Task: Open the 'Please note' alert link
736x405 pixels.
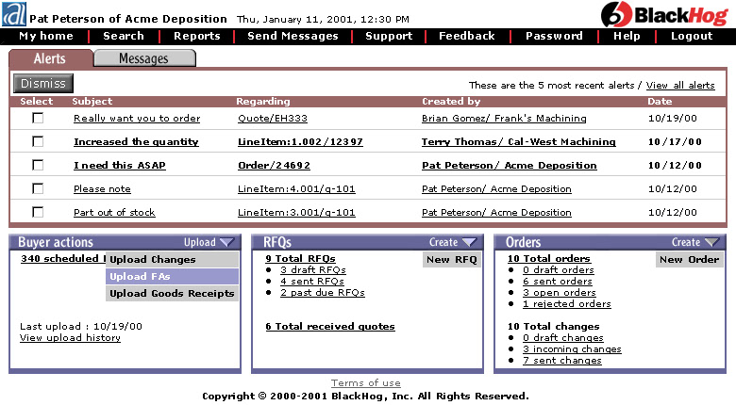Action: [102, 189]
